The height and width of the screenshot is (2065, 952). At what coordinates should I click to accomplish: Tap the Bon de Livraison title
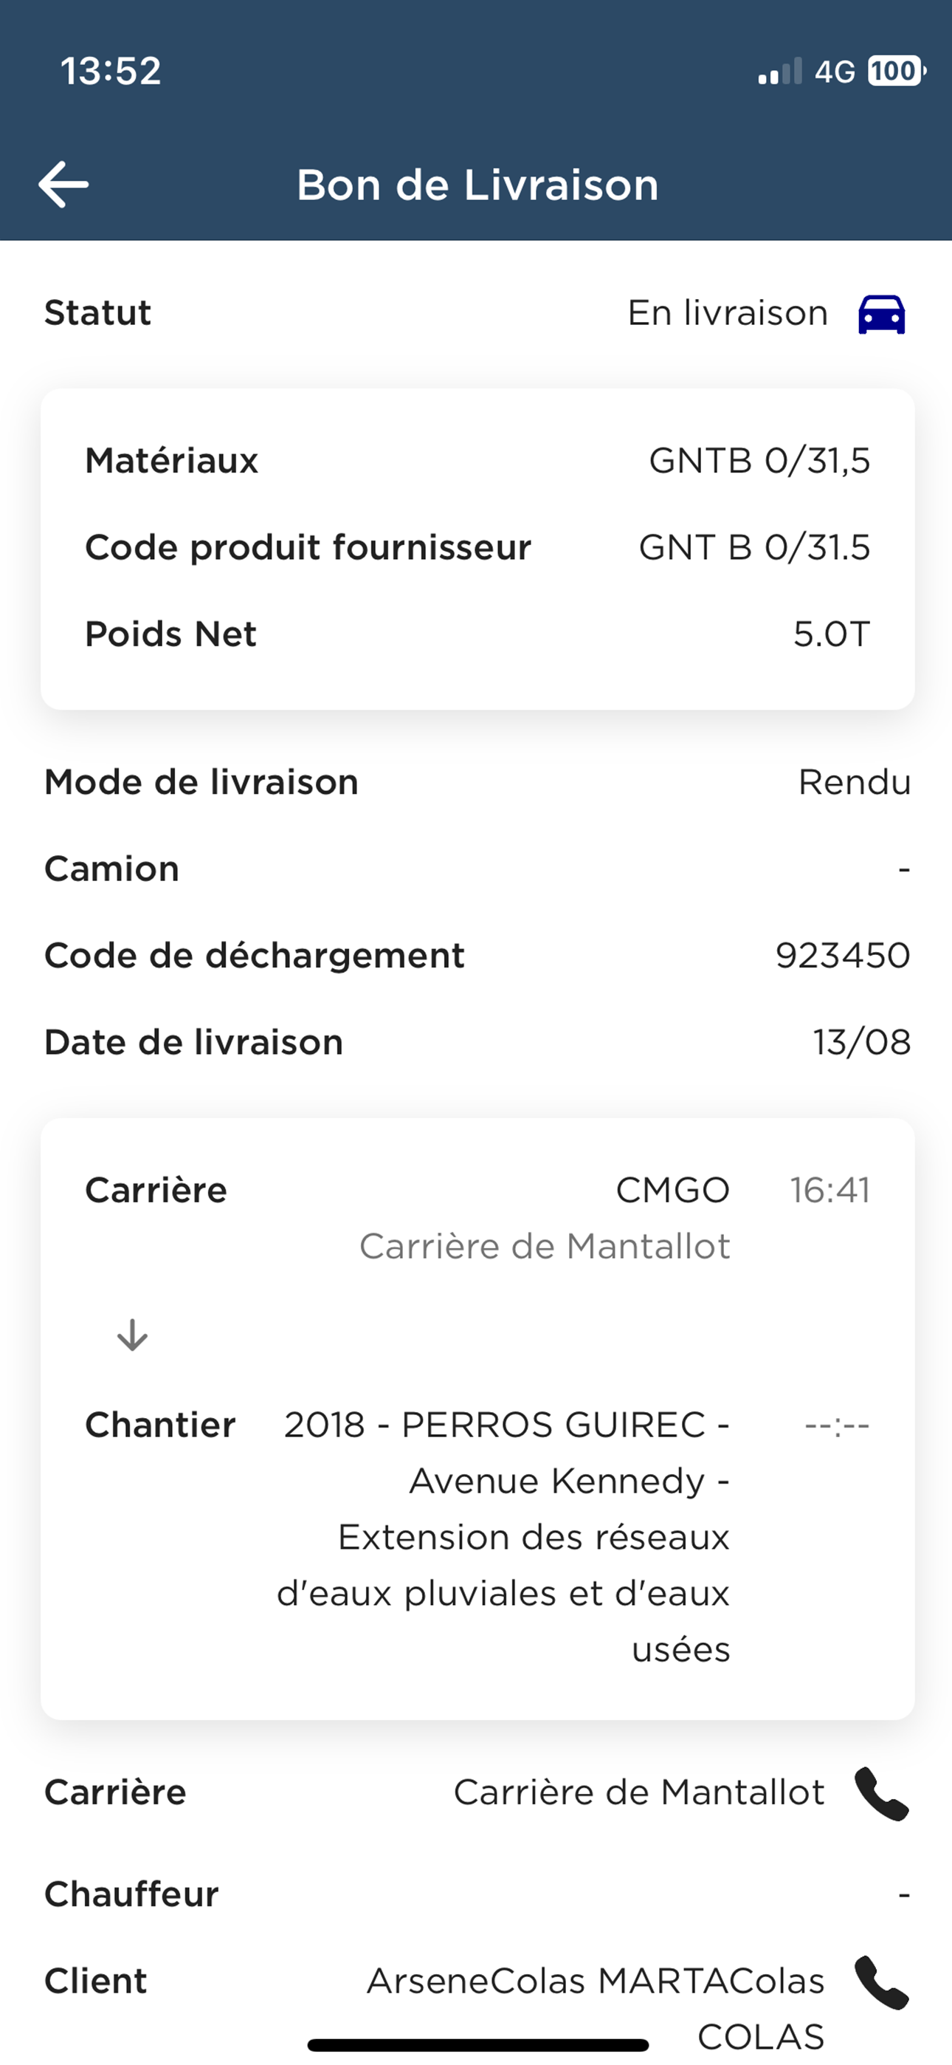point(477,185)
